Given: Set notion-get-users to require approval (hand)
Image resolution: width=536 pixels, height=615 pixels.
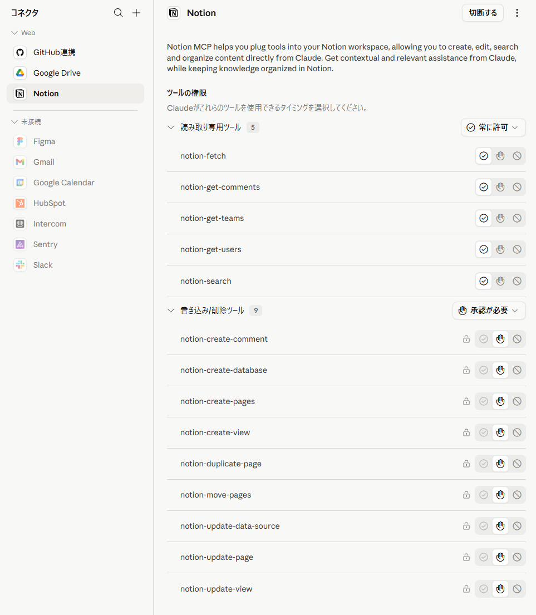Looking at the screenshot, I should 500,249.
